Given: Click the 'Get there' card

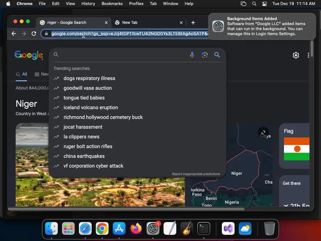Looking at the screenshot, I should click(294, 190).
